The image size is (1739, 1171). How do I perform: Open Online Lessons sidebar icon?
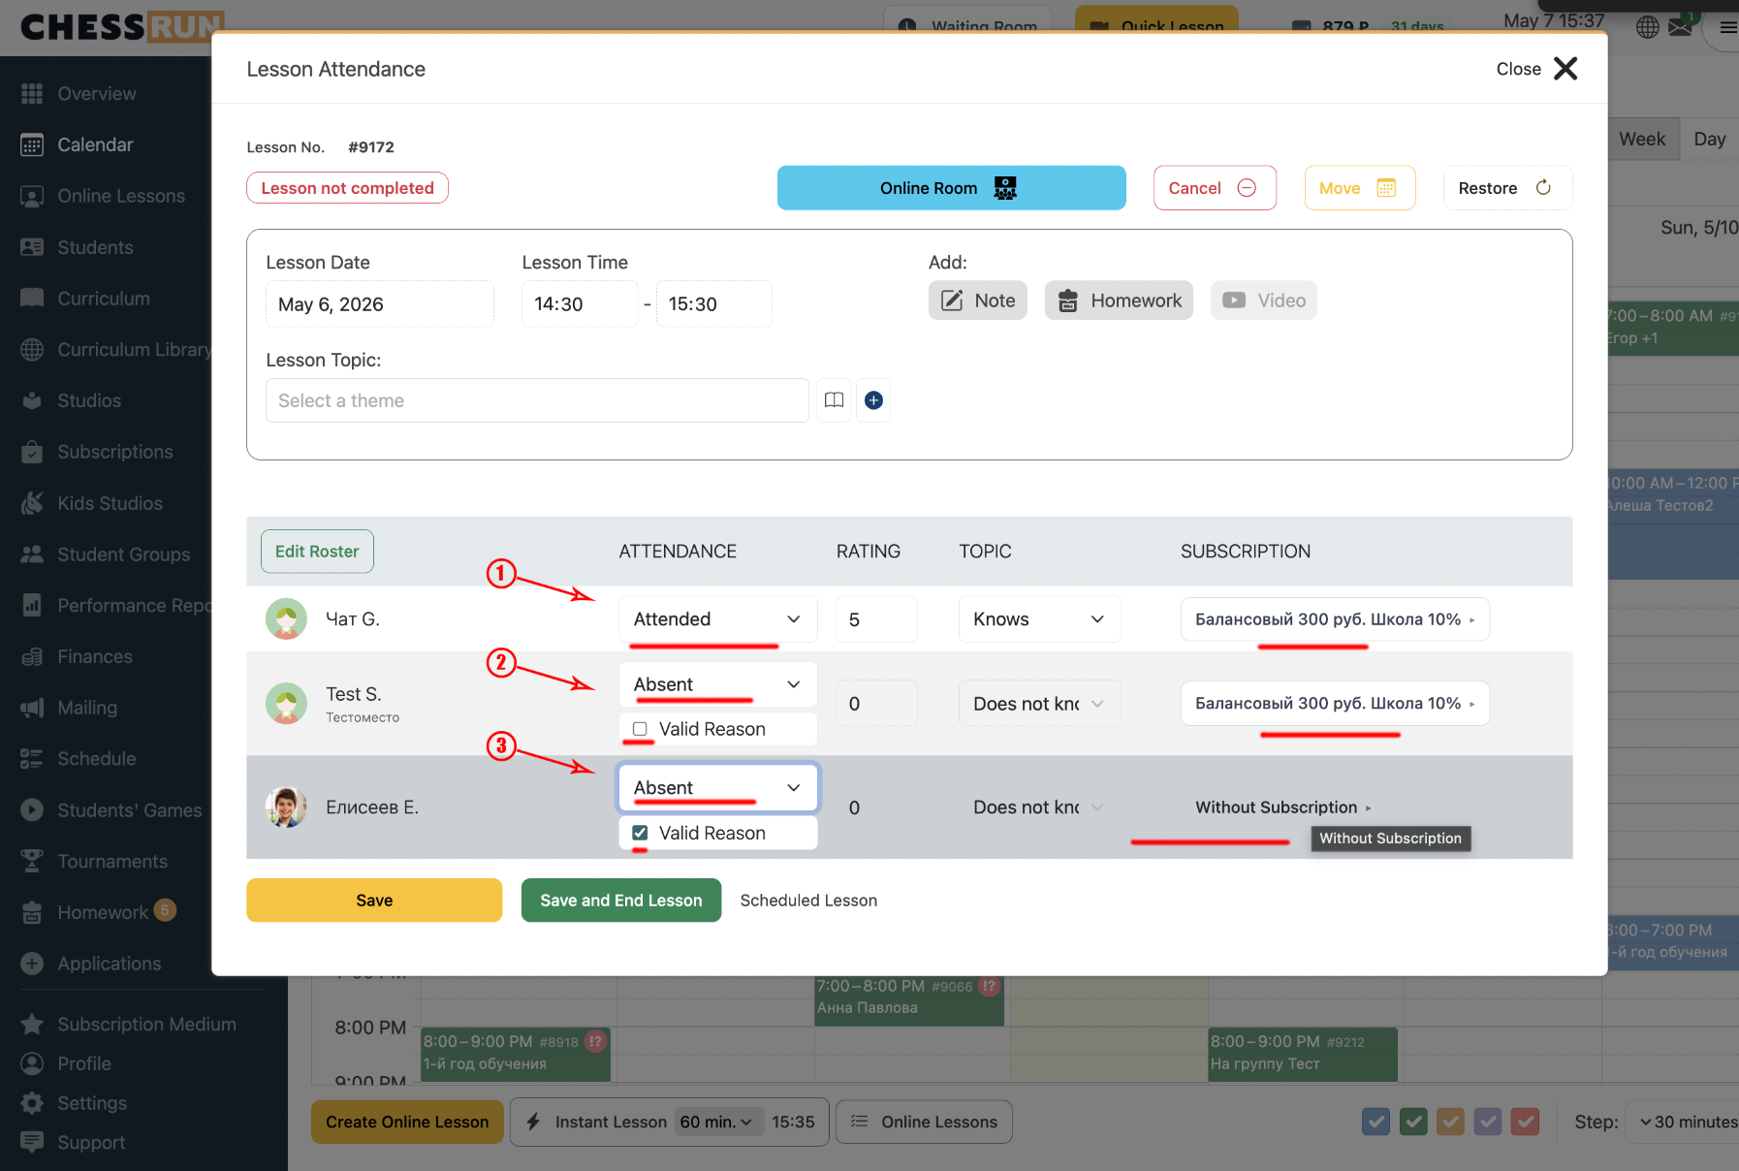coord(32,197)
